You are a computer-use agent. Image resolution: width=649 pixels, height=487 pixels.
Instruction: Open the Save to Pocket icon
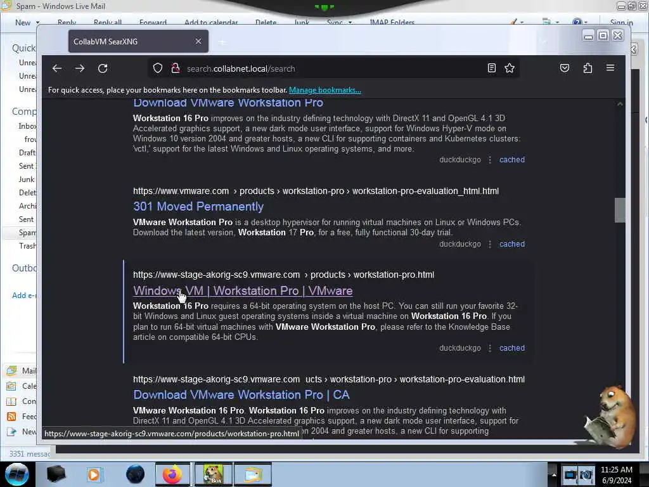pyautogui.click(x=565, y=68)
